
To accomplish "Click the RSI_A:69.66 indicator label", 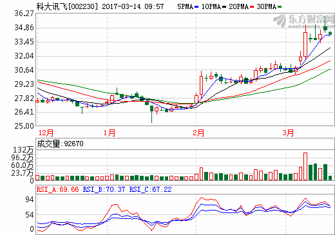I will (58, 189).
